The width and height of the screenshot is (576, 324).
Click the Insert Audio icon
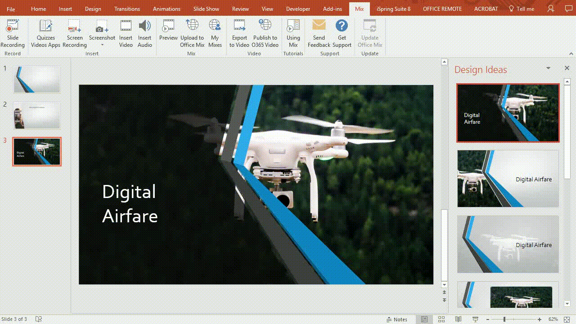(x=144, y=31)
